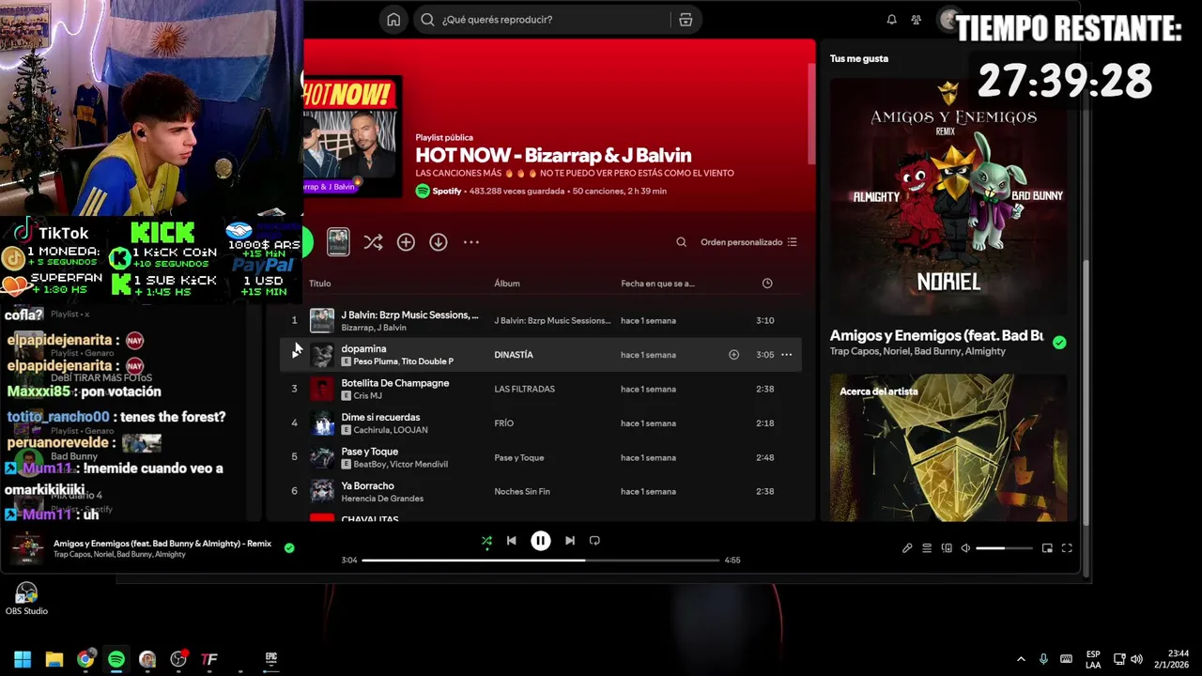Open Epic Games Launcher from the taskbar
The image size is (1202, 676).
click(270, 659)
